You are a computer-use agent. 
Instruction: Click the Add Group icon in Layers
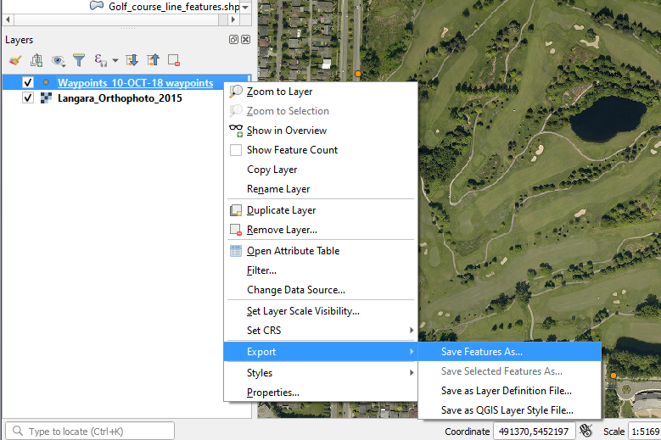[36, 60]
